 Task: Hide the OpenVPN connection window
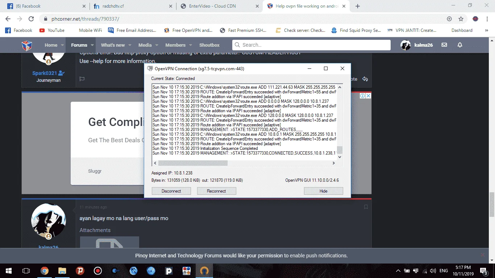[324, 191]
